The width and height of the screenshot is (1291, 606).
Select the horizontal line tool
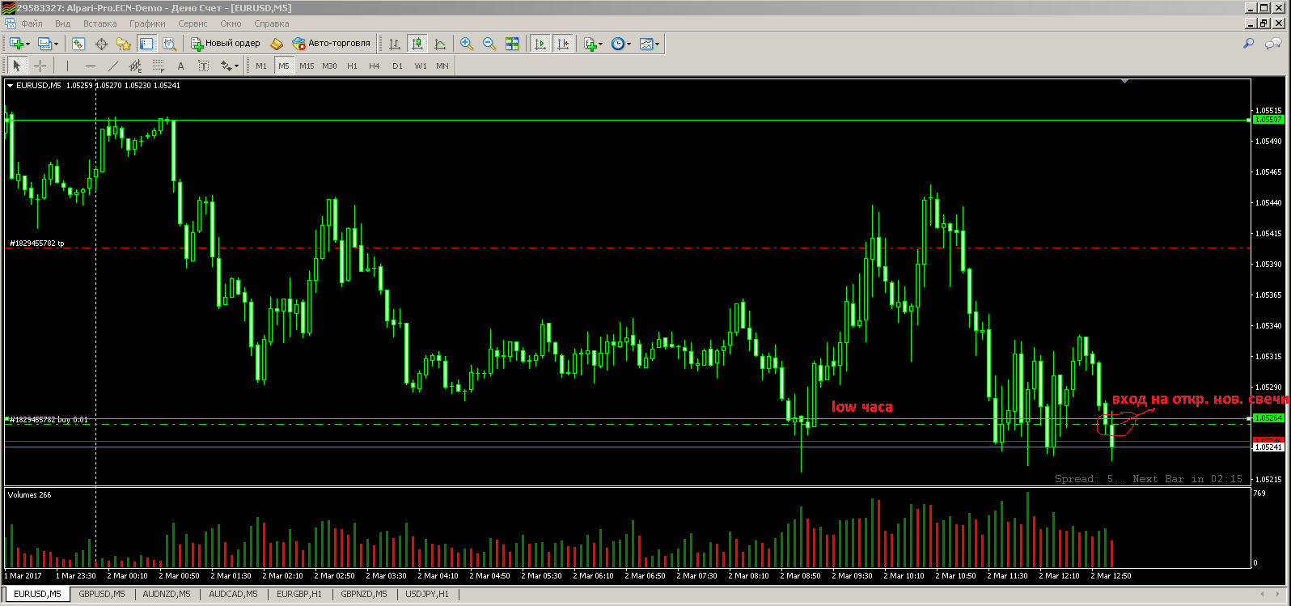click(90, 66)
